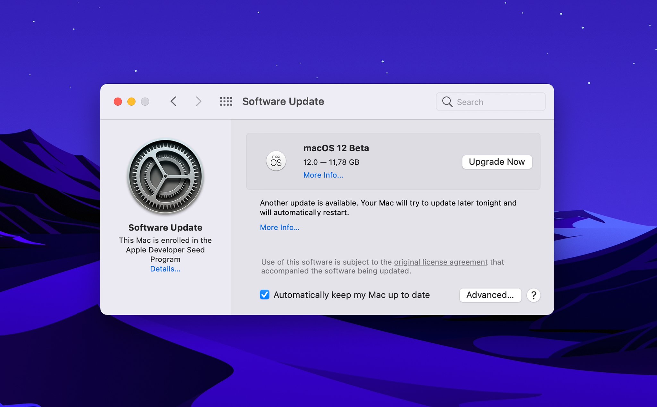Click the back navigation chevron
657x407 pixels.
(174, 101)
